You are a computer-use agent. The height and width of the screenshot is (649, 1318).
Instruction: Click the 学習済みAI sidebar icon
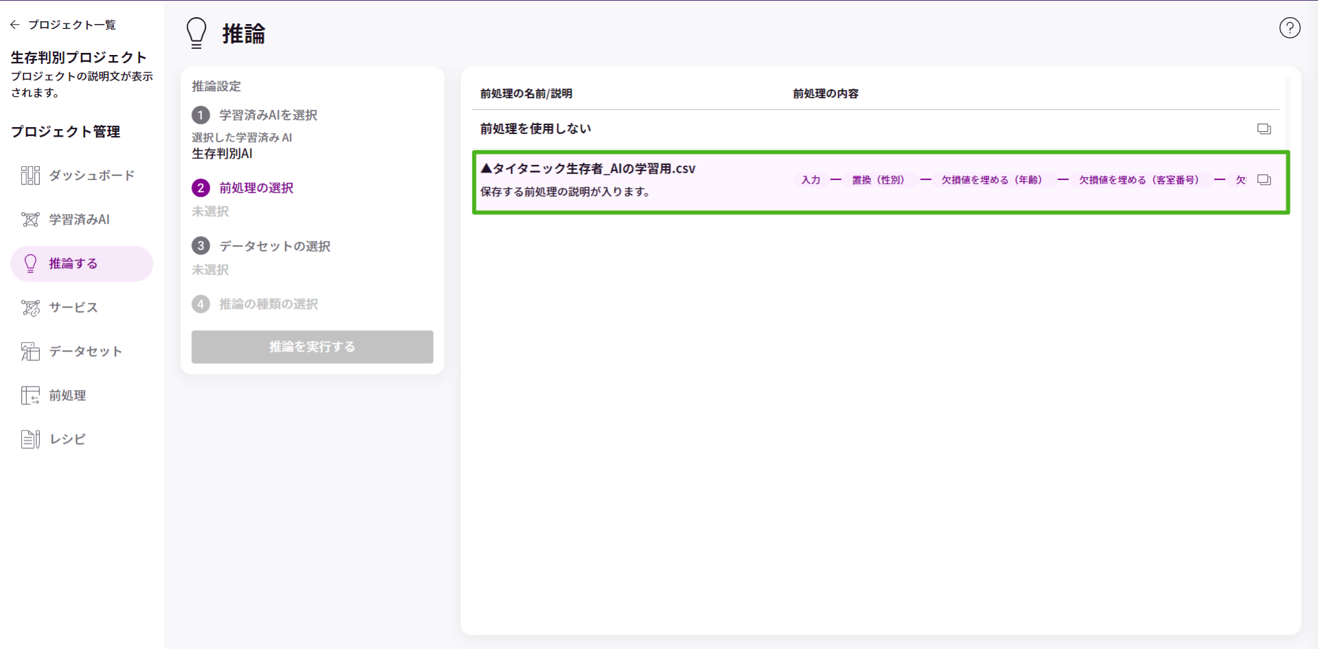click(30, 220)
